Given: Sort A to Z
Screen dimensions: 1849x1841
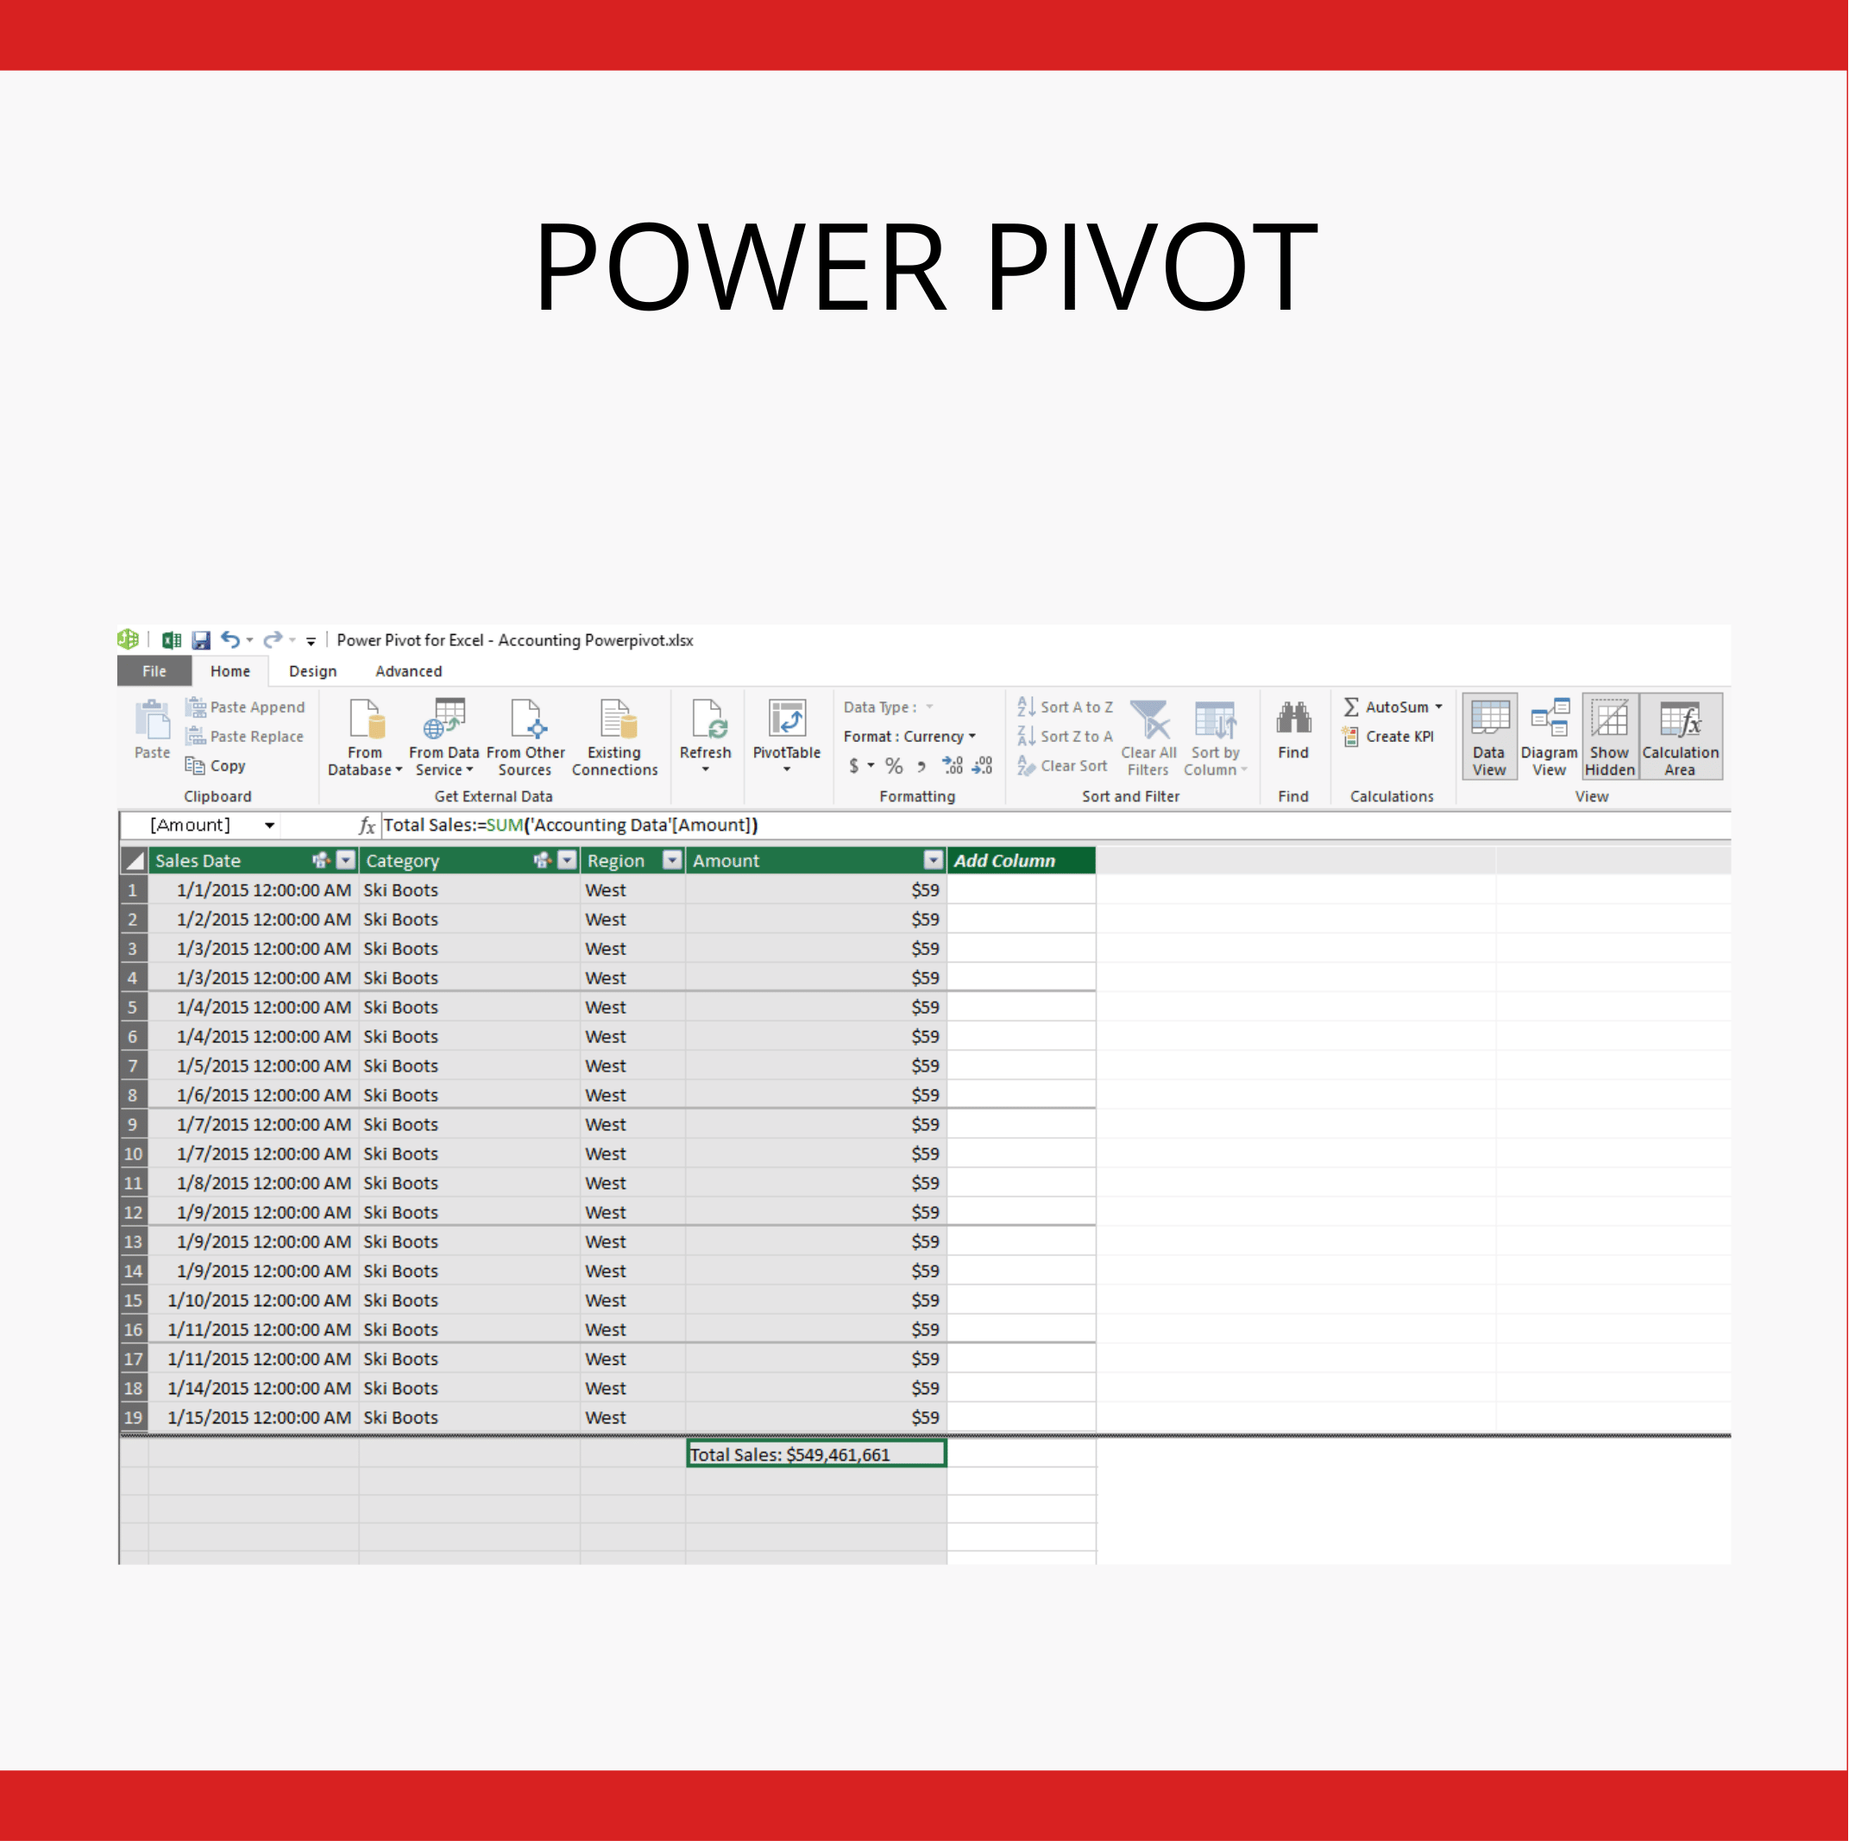Looking at the screenshot, I should [x=1064, y=707].
